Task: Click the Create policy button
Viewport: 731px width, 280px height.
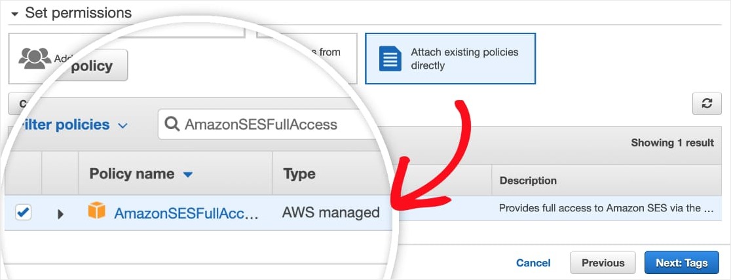Action: pyautogui.click(x=92, y=66)
